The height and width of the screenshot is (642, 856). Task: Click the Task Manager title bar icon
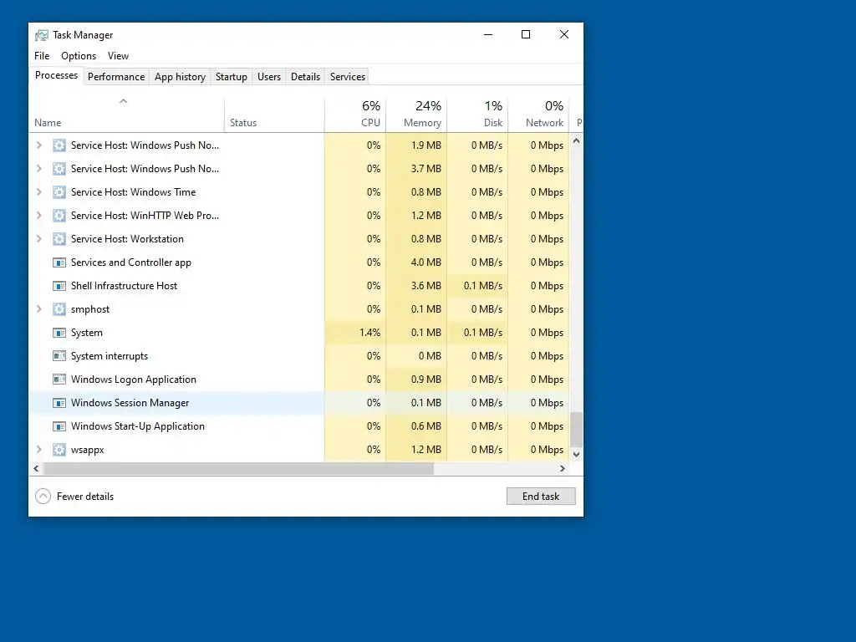click(x=42, y=35)
